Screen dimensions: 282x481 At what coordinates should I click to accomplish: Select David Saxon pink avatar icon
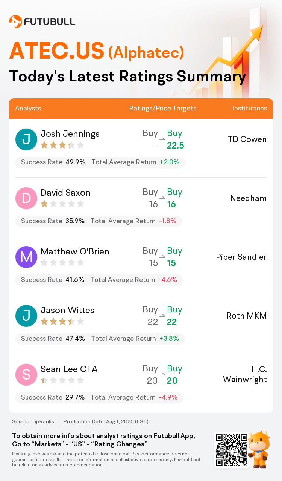point(26,198)
